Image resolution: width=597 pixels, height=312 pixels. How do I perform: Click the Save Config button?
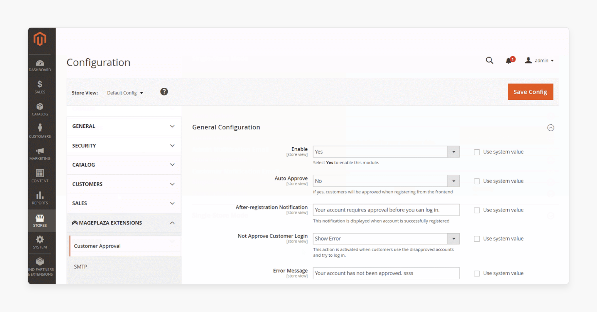click(x=530, y=92)
